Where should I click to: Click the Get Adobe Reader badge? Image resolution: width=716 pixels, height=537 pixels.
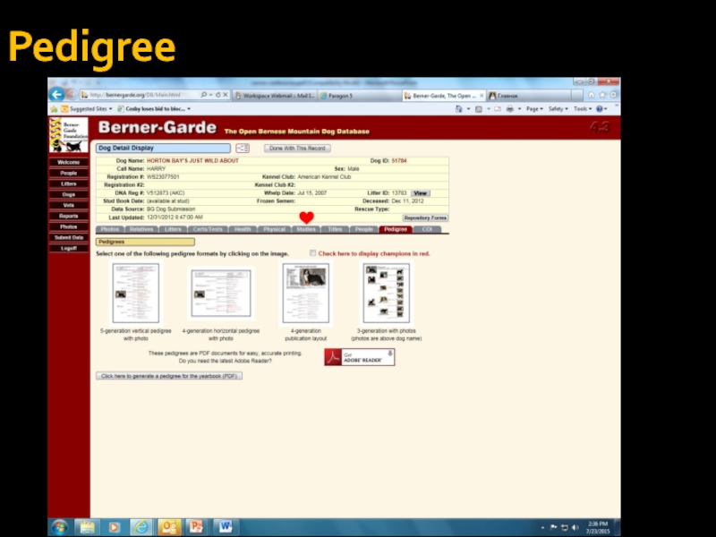tap(360, 357)
